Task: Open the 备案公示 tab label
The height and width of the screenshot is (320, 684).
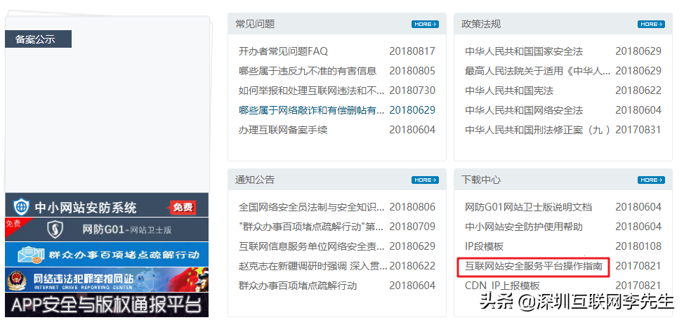Action: pyautogui.click(x=38, y=39)
